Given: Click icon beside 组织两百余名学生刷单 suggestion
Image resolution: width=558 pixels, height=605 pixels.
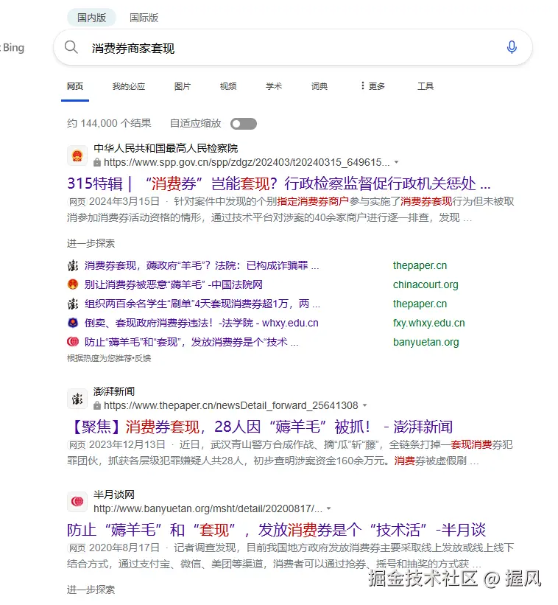Looking at the screenshot, I should (x=73, y=304).
